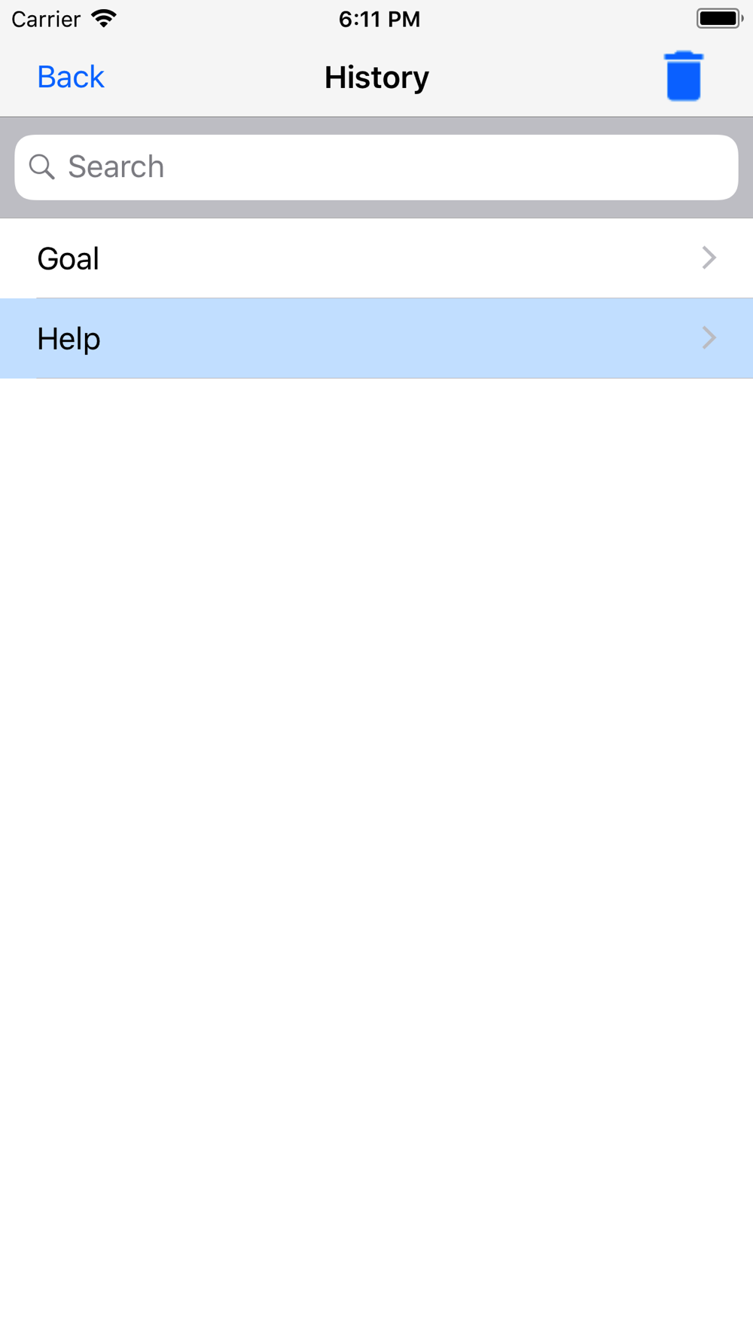The image size is (753, 1339).
Task: Expand the Help row chevron
Action: 709,337
